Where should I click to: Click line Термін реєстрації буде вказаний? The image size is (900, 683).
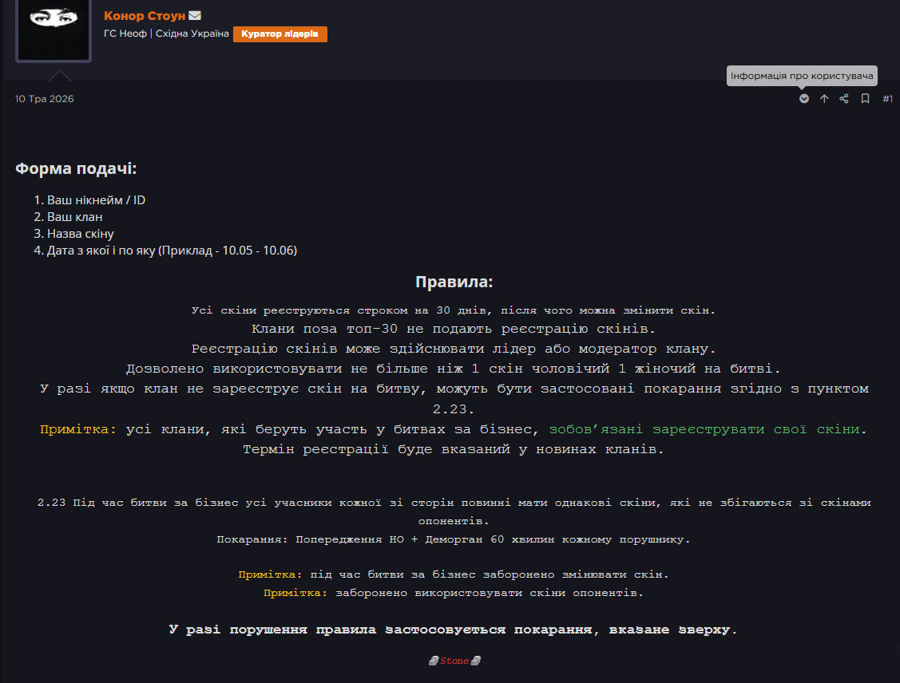(x=454, y=449)
